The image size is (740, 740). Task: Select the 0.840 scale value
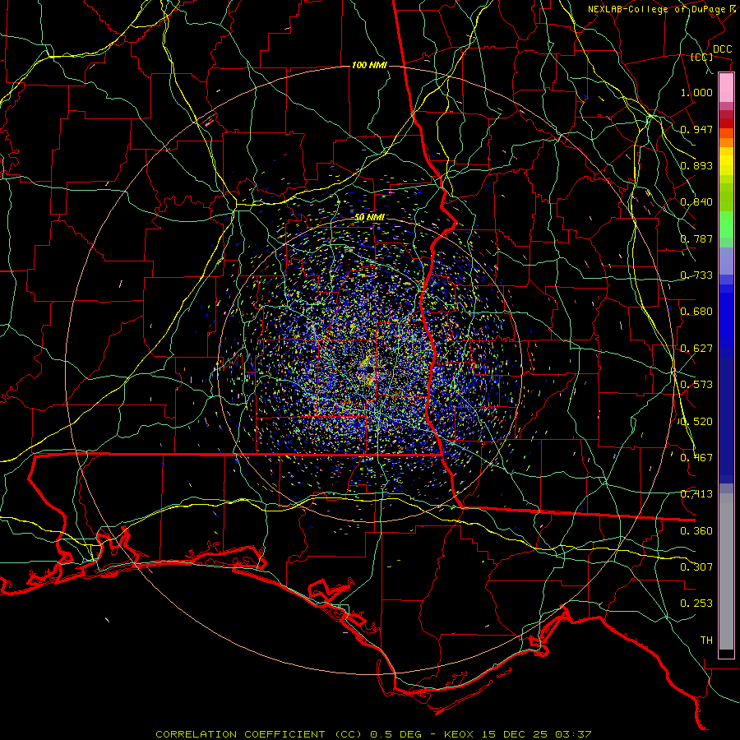(x=696, y=202)
